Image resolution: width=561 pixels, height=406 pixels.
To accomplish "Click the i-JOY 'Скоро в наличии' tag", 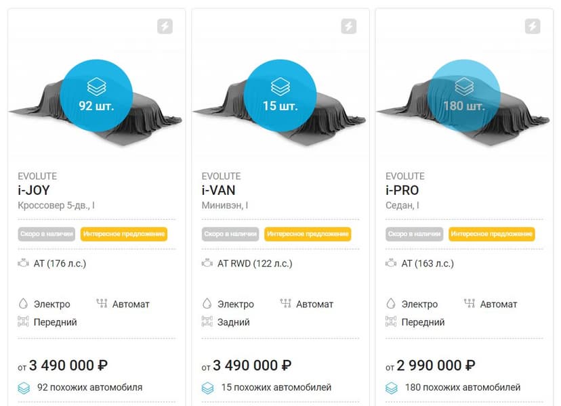I will pyautogui.click(x=47, y=234).
